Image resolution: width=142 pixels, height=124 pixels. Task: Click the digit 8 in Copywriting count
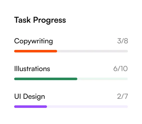126,41
